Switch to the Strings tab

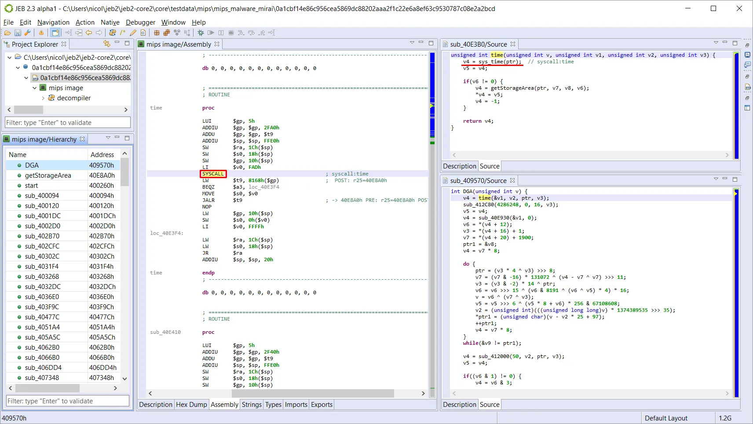tap(252, 405)
